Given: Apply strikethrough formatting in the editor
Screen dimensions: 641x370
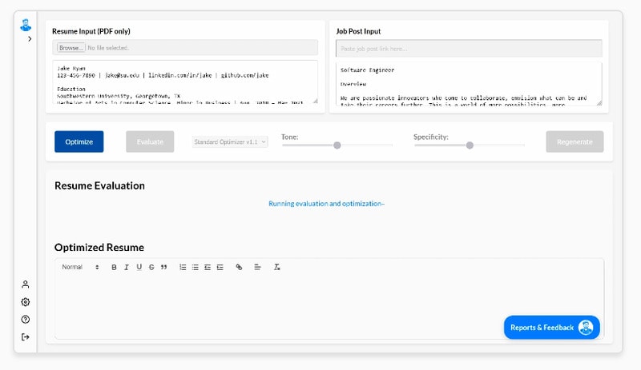Looking at the screenshot, I should tap(151, 267).
